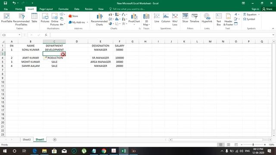
Task: Collapse the ribbon with the chevron
Action: [x=273, y=28]
